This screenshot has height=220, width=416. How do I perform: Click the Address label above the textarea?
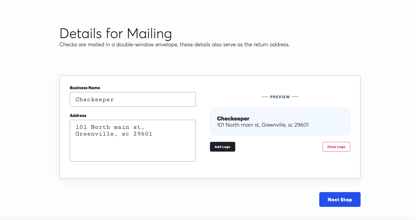[x=78, y=115]
